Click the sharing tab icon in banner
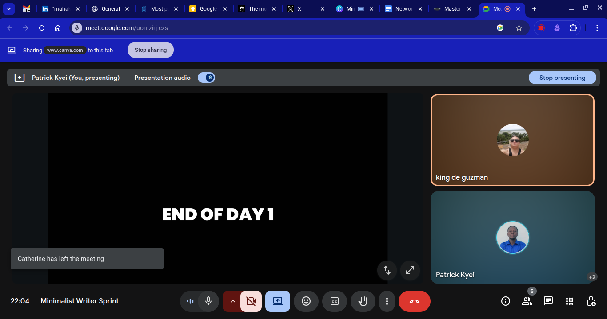The height and width of the screenshot is (319, 607). [12, 50]
